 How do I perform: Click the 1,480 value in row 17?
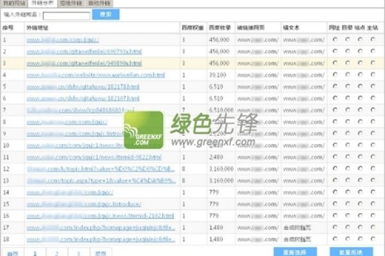(x=216, y=228)
